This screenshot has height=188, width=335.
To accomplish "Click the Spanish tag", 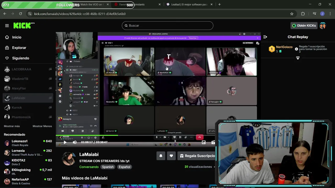I will coord(108,167).
